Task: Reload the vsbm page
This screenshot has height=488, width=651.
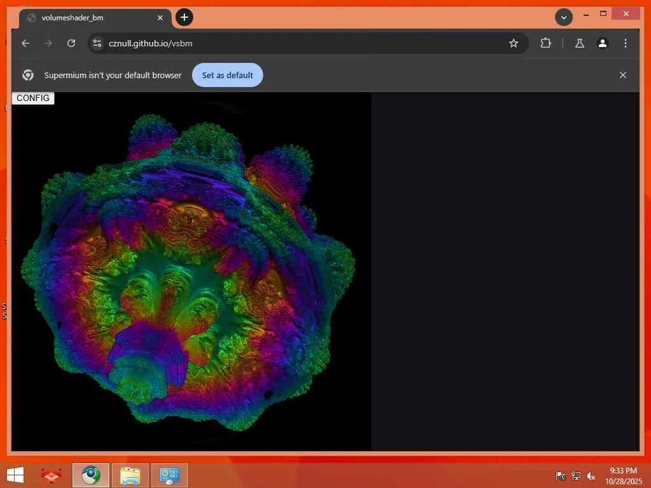Action: coord(71,43)
